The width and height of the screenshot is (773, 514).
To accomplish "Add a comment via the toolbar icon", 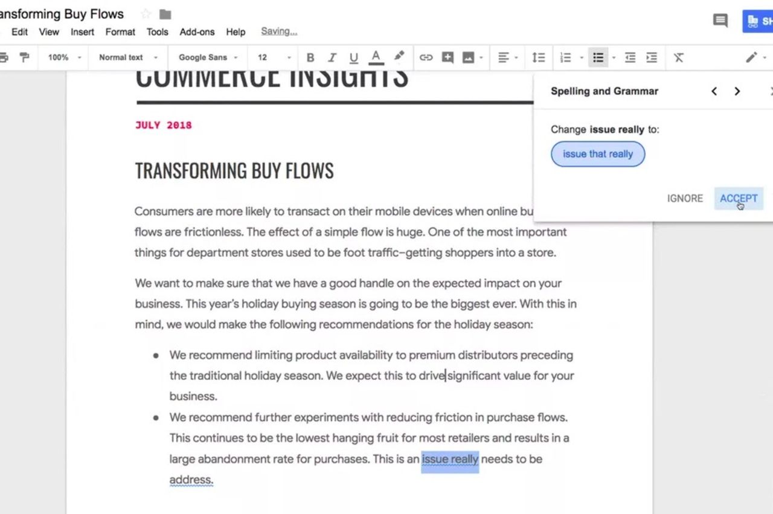I will 447,57.
